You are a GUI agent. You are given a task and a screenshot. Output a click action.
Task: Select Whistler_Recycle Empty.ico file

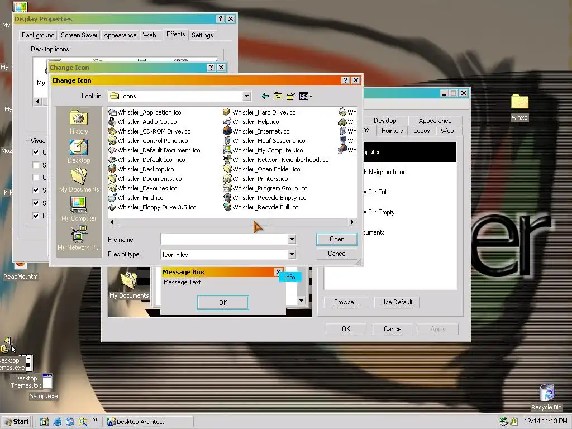point(265,198)
